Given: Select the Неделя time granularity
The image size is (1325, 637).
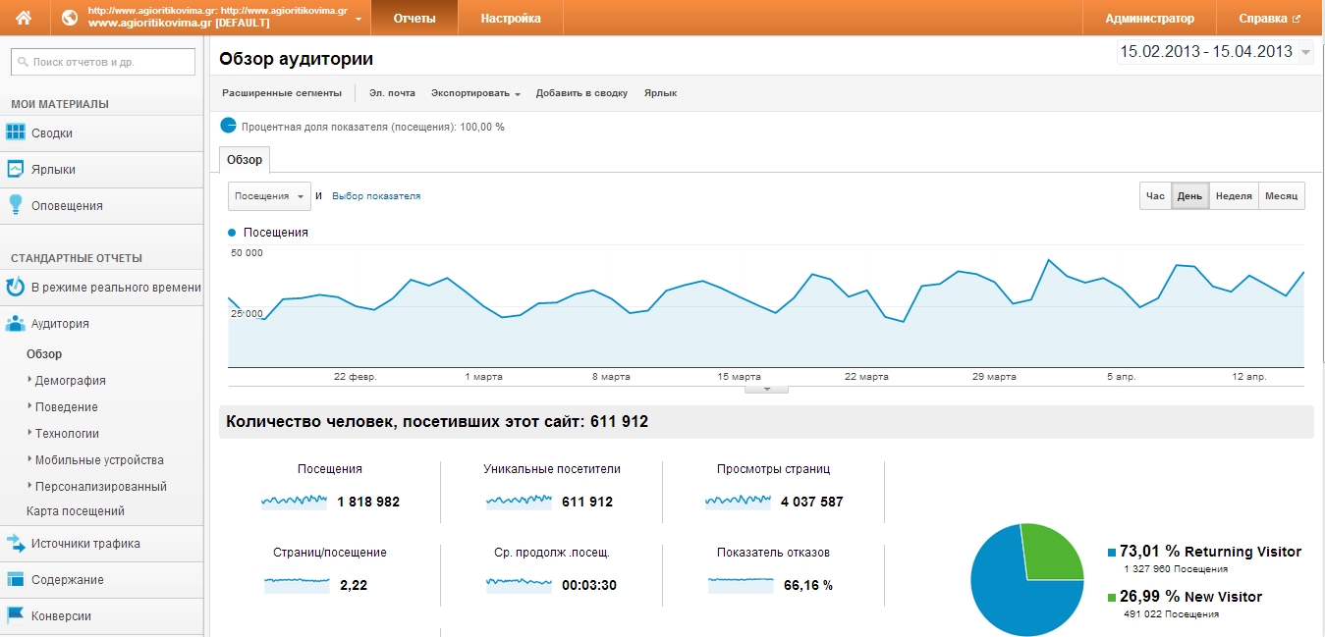Looking at the screenshot, I should pyautogui.click(x=1234, y=195).
